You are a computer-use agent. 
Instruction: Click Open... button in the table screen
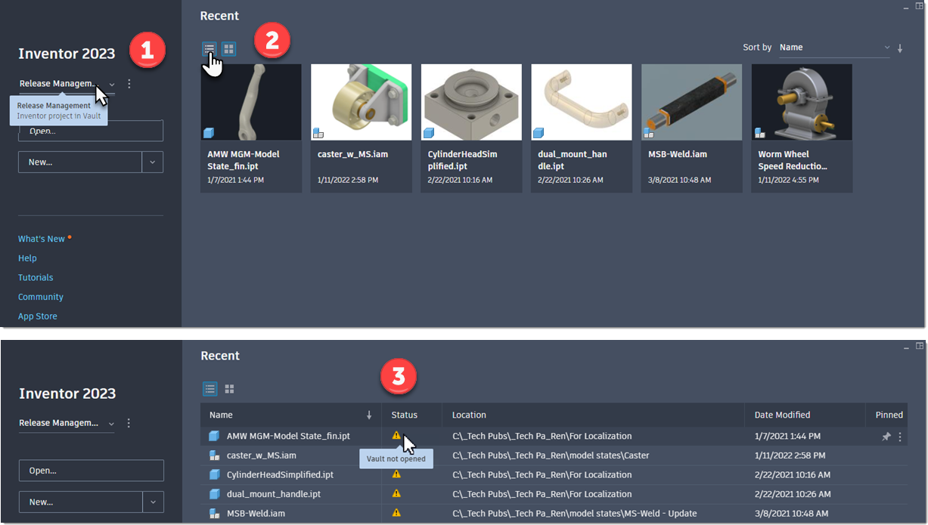(x=92, y=471)
